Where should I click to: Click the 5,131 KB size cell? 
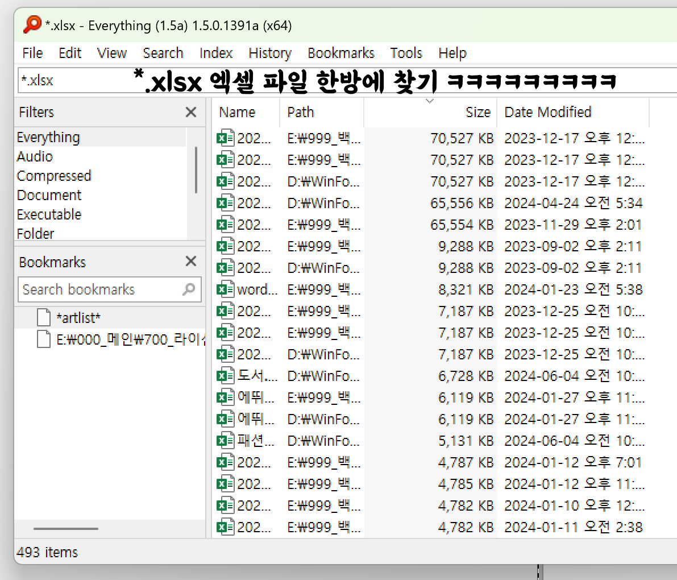point(466,441)
